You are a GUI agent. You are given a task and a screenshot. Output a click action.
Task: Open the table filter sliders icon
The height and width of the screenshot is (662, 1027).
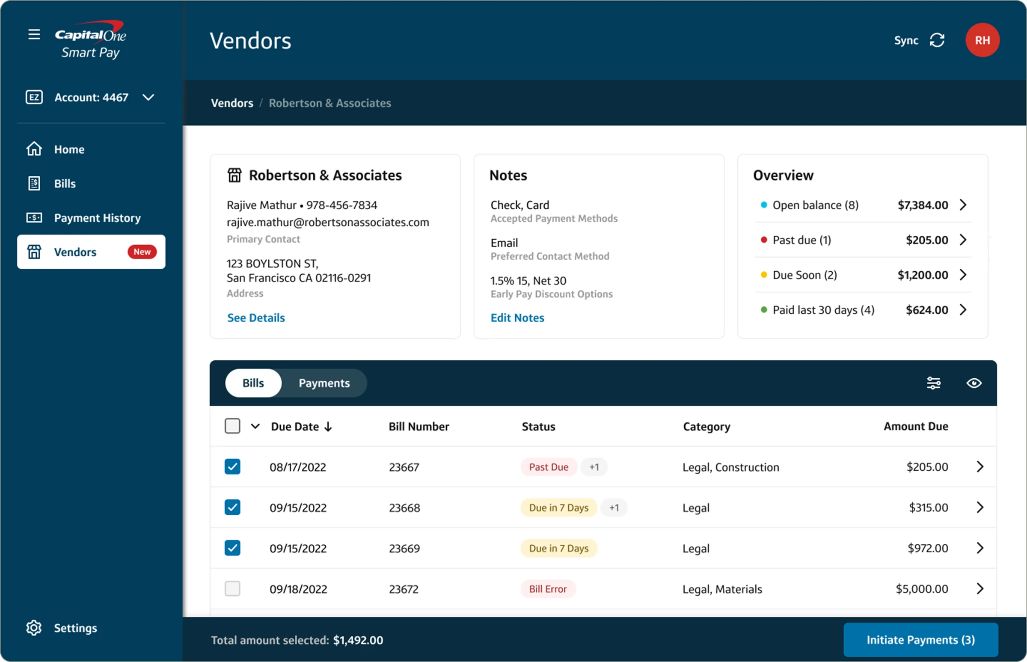(933, 383)
